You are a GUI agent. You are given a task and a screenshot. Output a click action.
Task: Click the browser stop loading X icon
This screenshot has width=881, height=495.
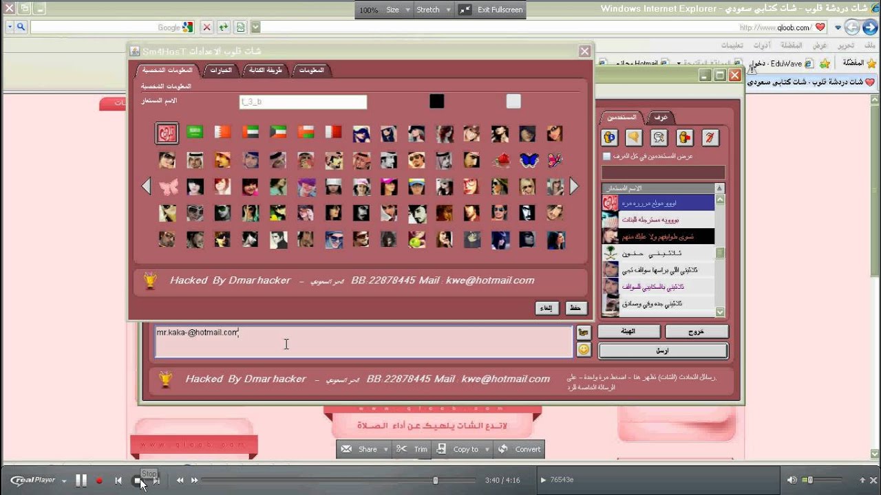tap(206, 27)
